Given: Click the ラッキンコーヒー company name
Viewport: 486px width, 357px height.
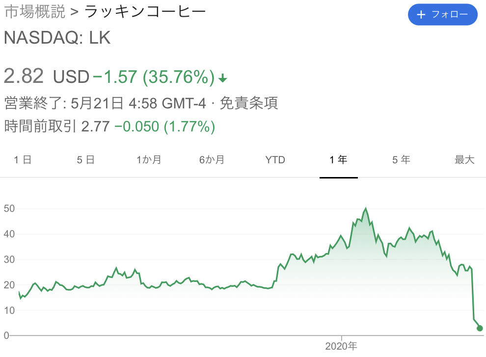Looking at the screenshot, I should point(145,12).
